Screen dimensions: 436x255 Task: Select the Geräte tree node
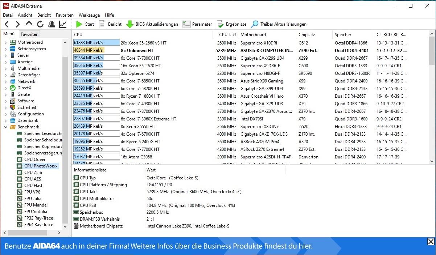point(23,94)
